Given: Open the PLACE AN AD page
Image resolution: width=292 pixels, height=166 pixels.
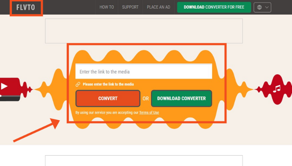Looking at the screenshot, I should coord(159,7).
